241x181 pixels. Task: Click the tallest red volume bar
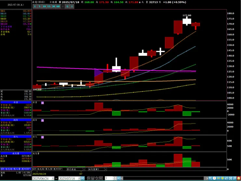click(178, 160)
